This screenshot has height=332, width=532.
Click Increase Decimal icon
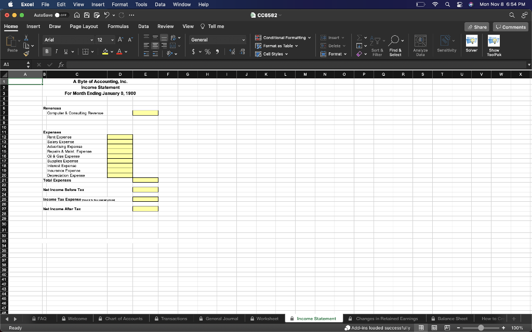tap(232, 51)
